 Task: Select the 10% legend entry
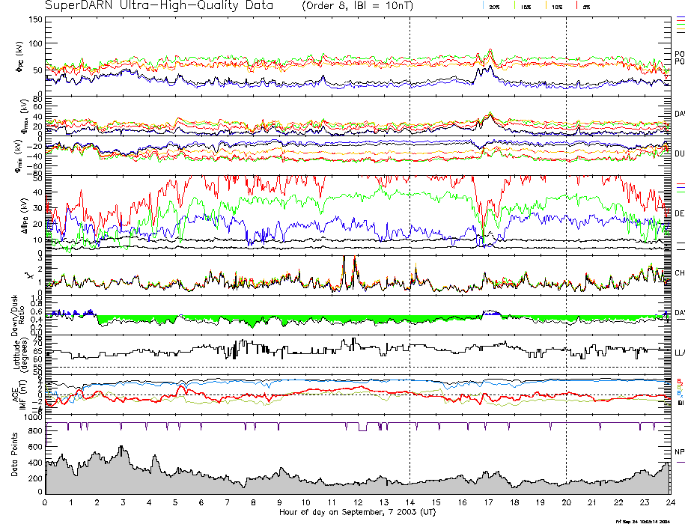[x=555, y=6]
